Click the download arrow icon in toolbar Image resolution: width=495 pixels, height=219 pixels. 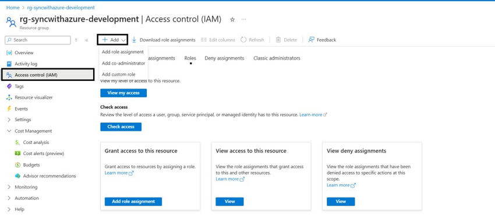(x=134, y=40)
